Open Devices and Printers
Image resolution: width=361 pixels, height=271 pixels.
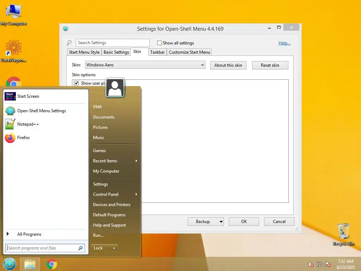coord(115,205)
